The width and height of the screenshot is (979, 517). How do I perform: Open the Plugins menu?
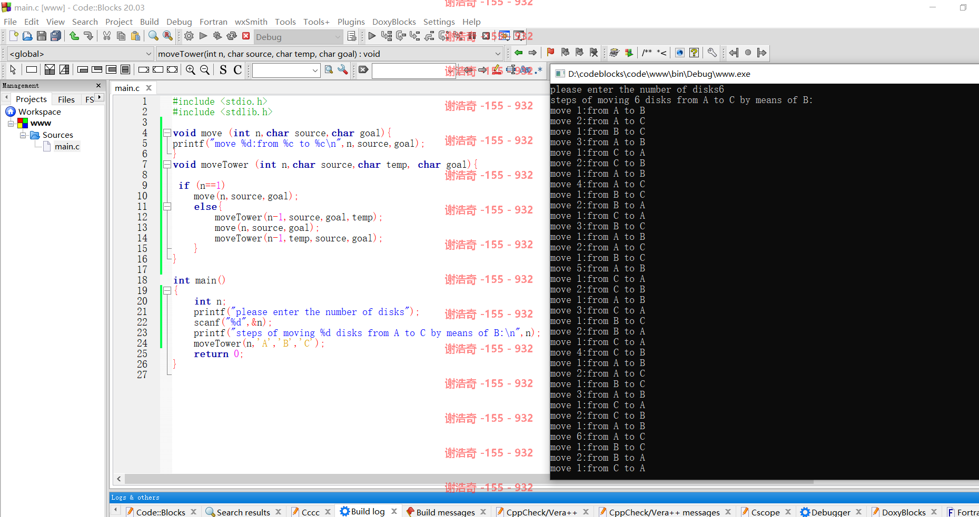point(351,22)
